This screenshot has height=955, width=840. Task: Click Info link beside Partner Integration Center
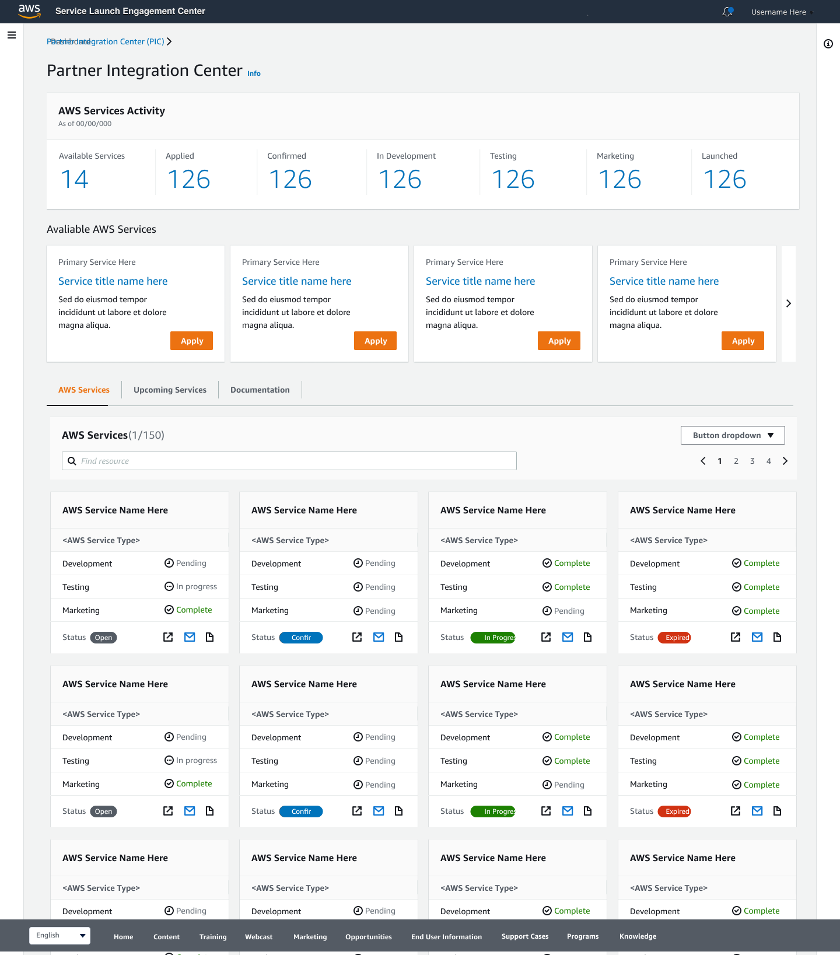point(254,74)
